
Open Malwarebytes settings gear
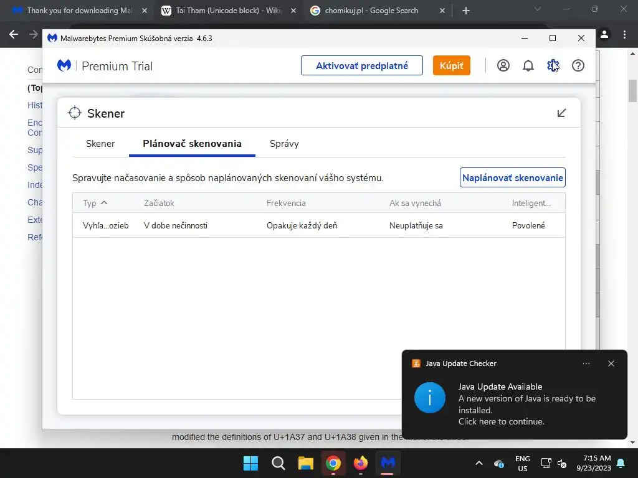pyautogui.click(x=553, y=65)
